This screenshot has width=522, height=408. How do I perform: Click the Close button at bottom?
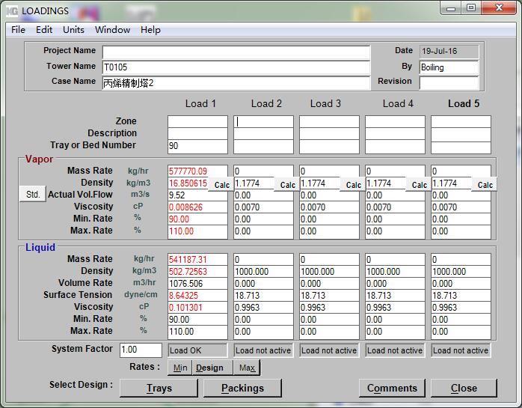click(x=464, y=388)
